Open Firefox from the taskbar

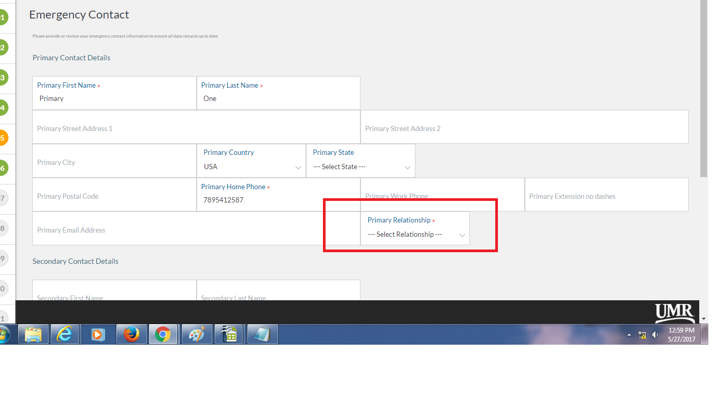[x=131, y=334]
